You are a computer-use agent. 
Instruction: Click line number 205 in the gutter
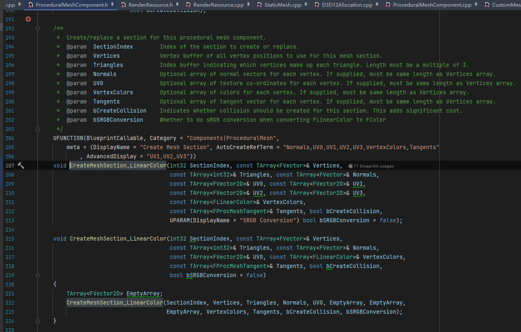tap(10, 147)
